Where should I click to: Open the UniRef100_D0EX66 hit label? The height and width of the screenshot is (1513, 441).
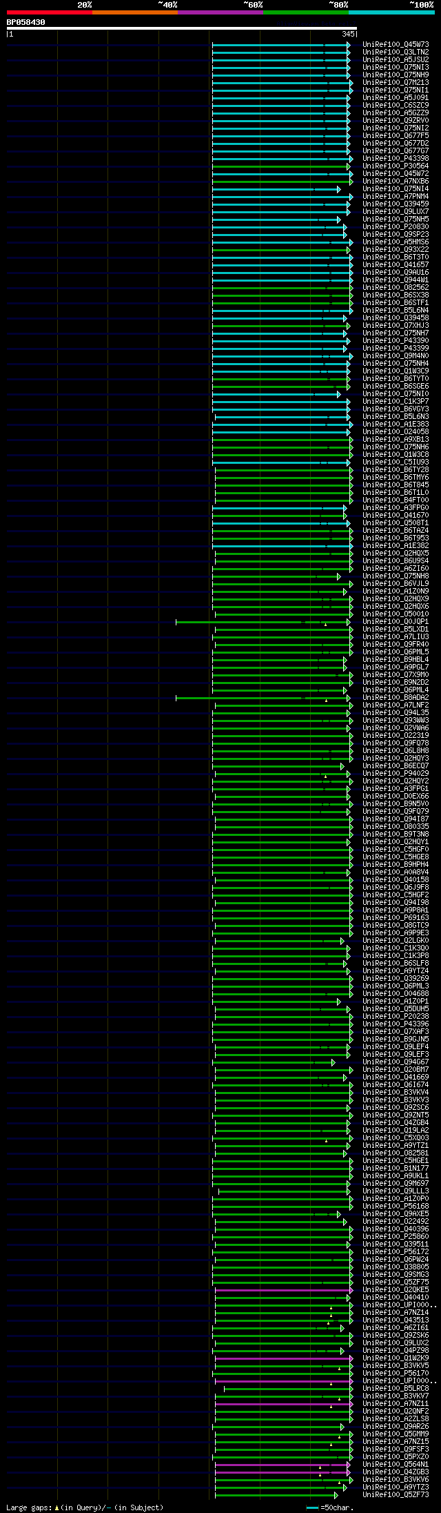coord(396,797)
